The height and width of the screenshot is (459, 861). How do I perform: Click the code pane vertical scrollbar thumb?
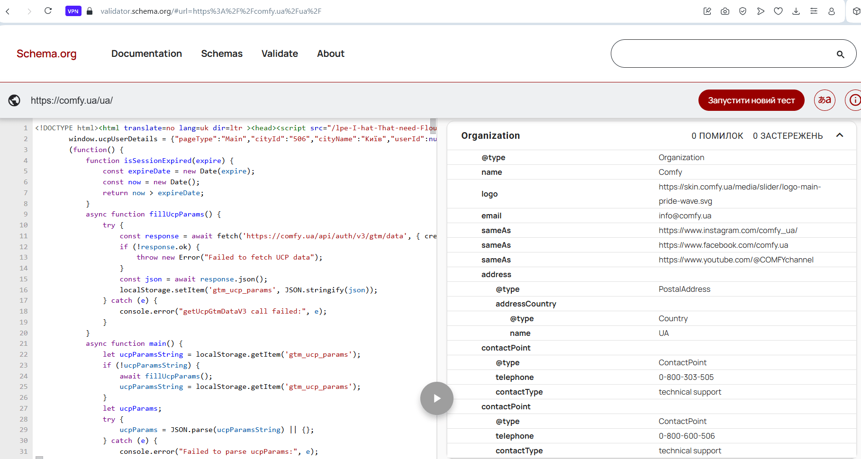[433, 126]
